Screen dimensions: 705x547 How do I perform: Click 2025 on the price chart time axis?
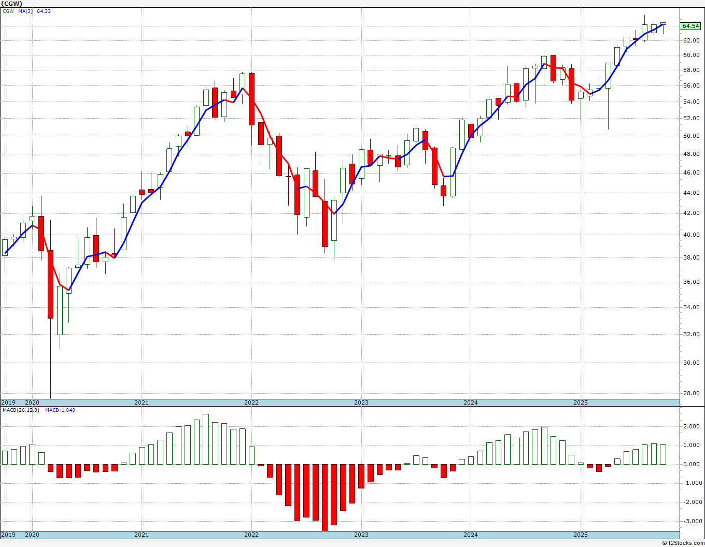[x=581, y=402]
